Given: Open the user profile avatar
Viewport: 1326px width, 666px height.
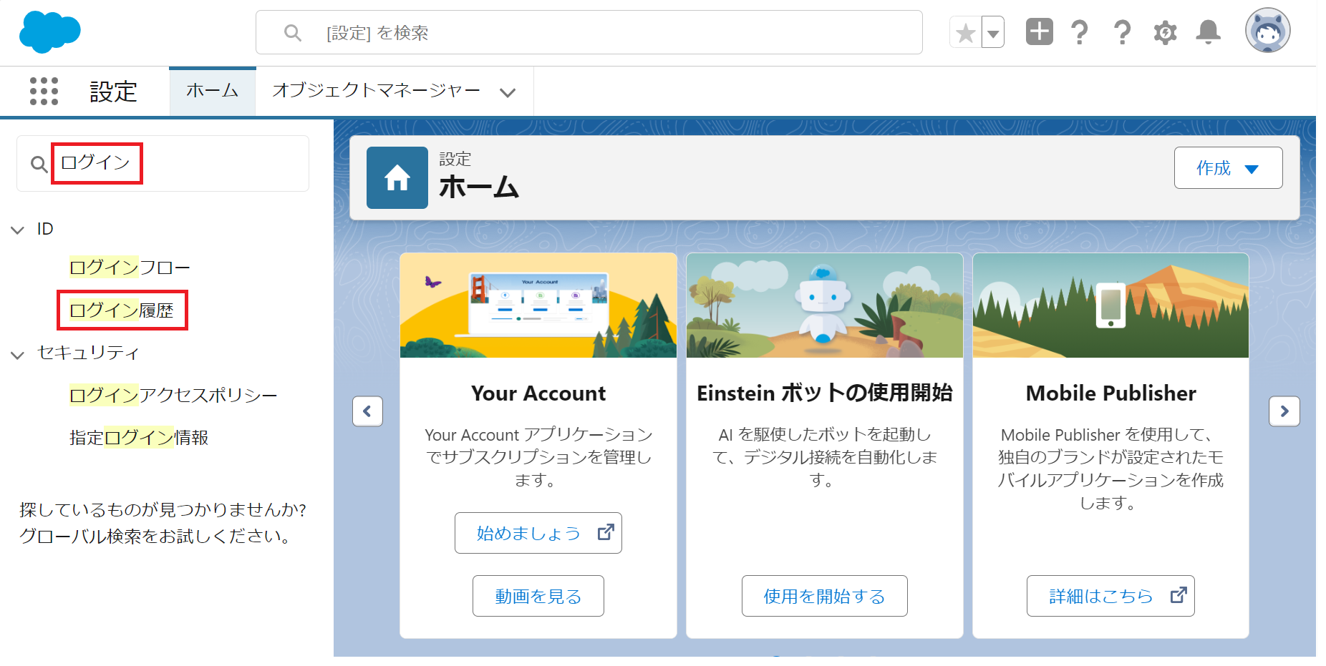Looking at the screenshot, I should [x=1267, y=31].
